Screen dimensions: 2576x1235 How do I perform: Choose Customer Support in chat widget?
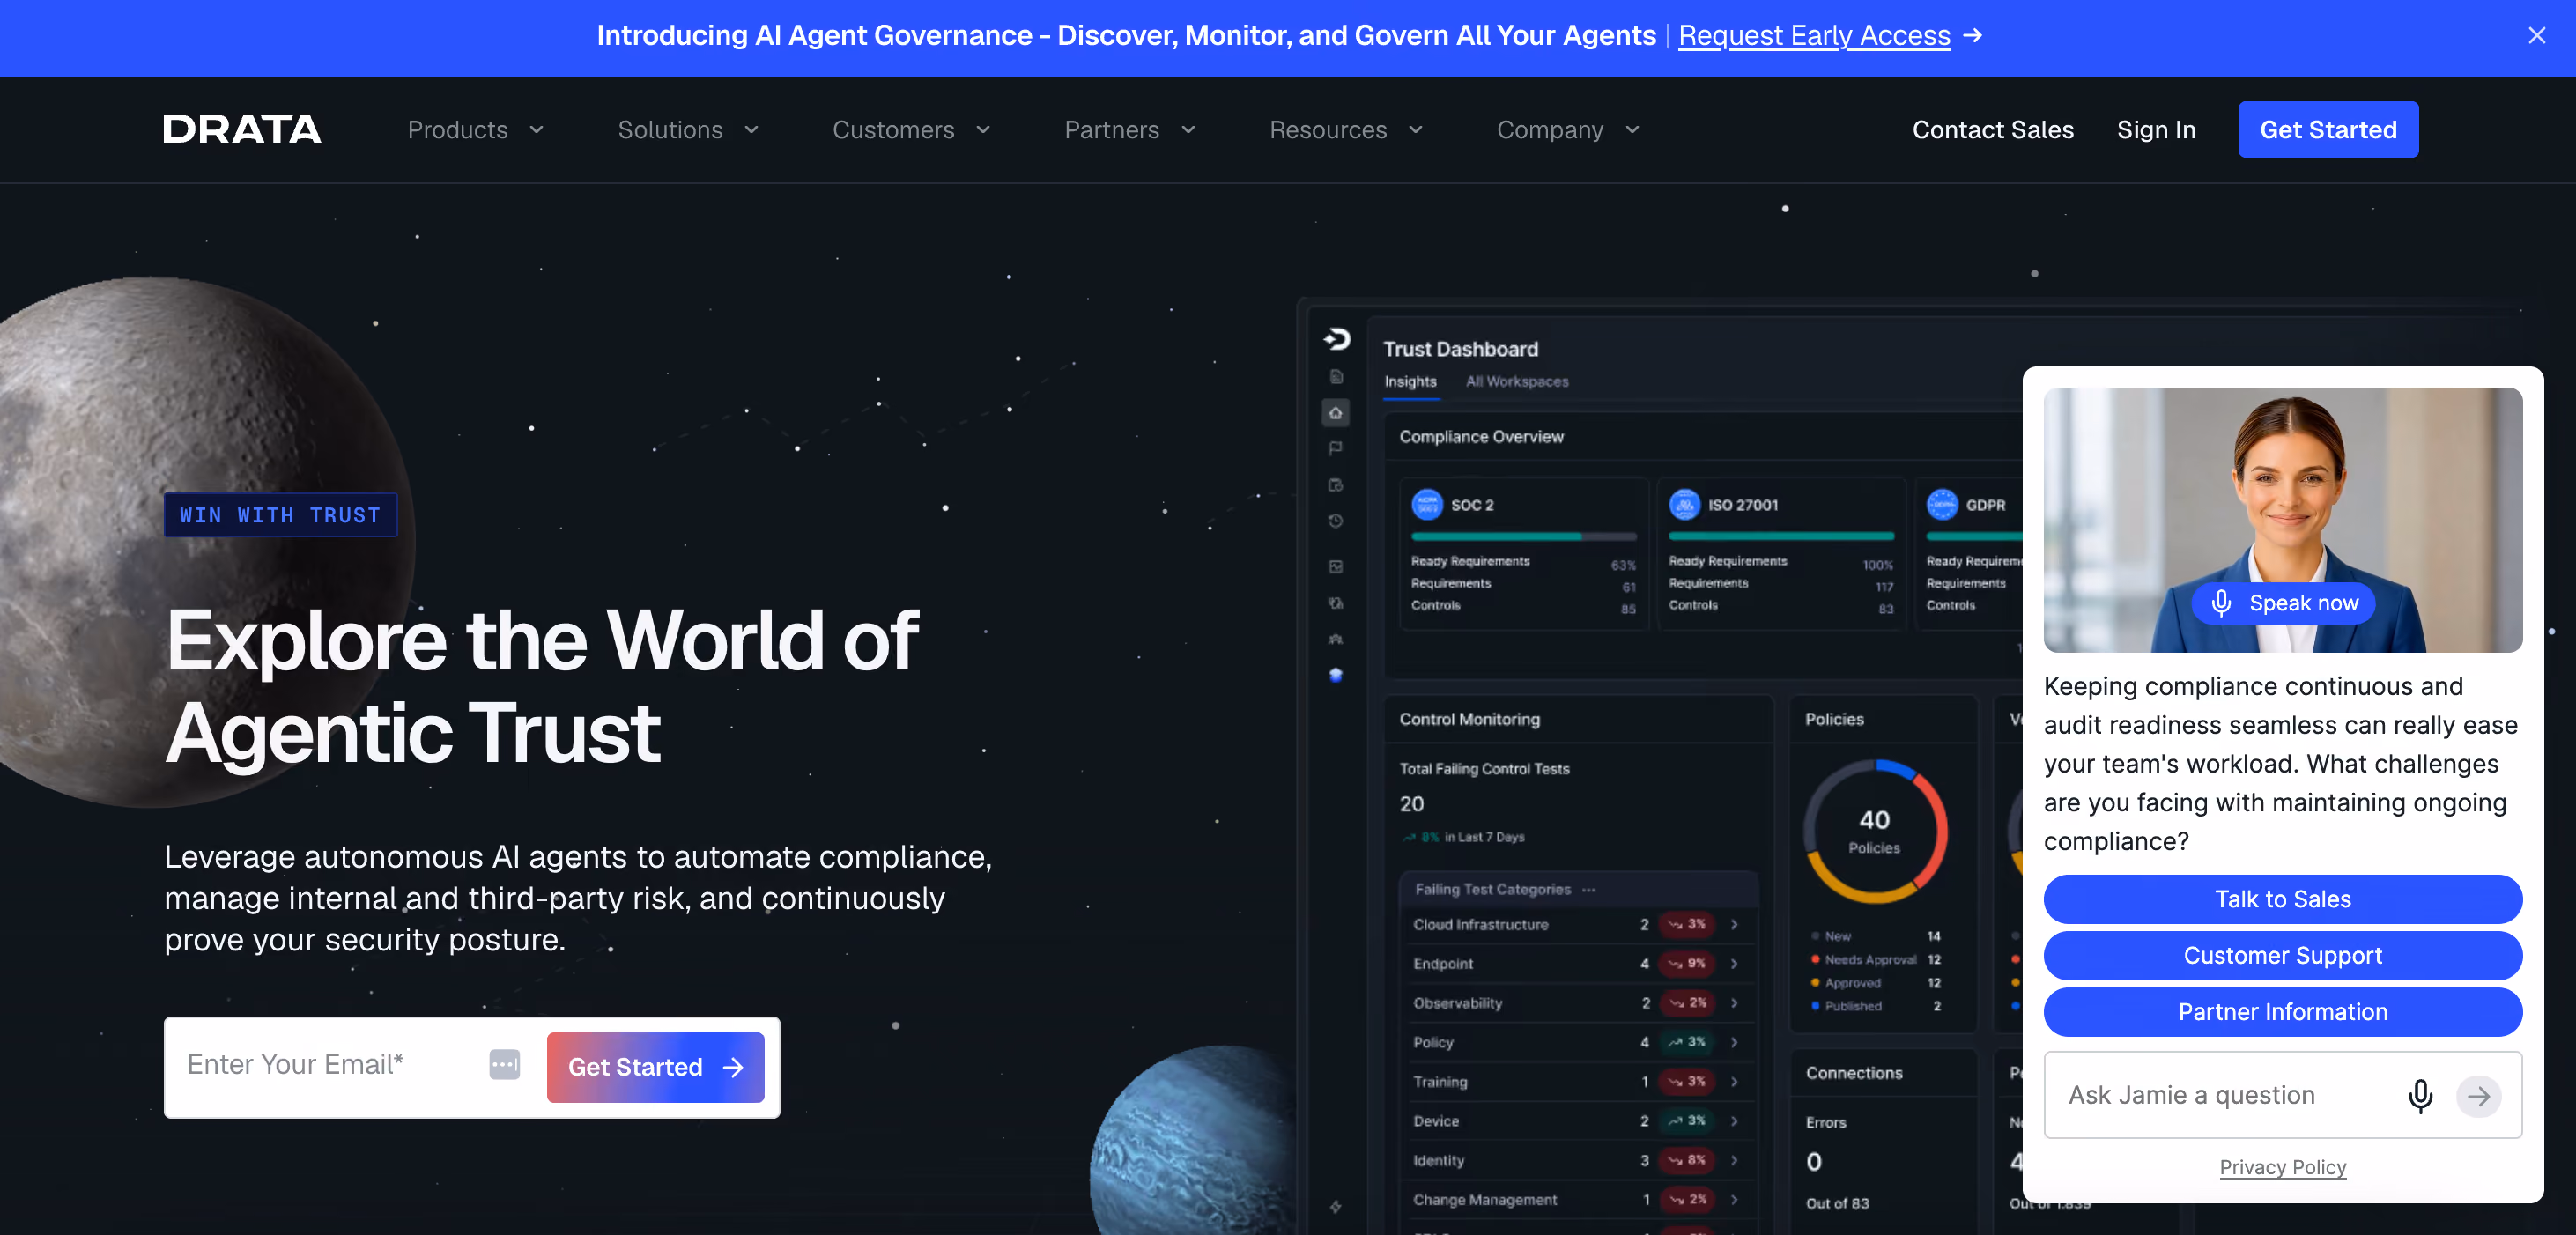pyautogui.click(x=2283, y=956)
